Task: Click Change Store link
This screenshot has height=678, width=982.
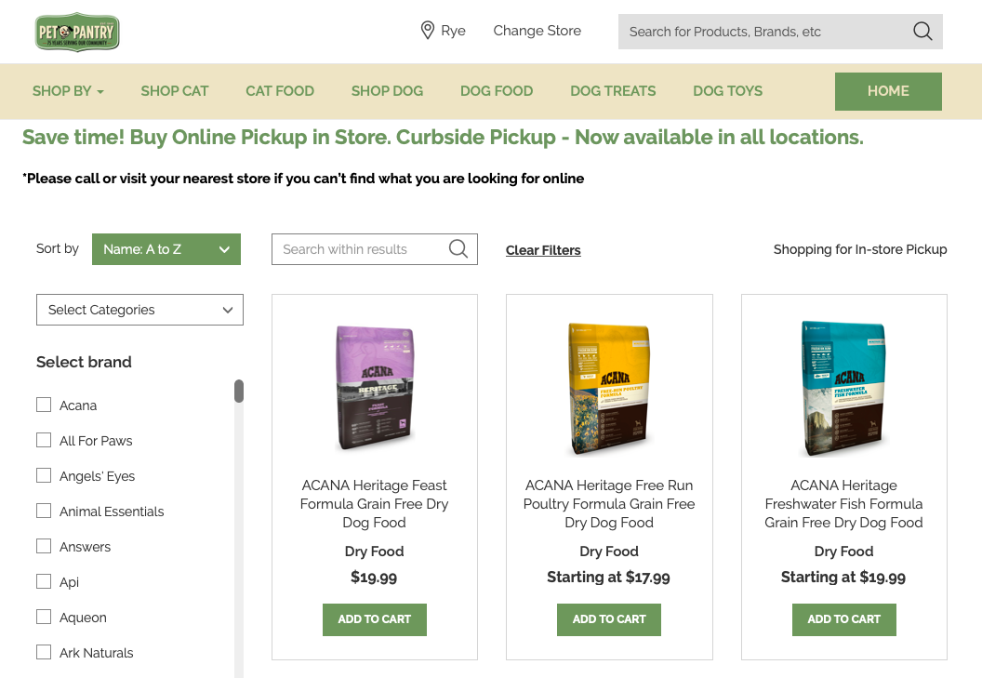Action: coord(537,31)
